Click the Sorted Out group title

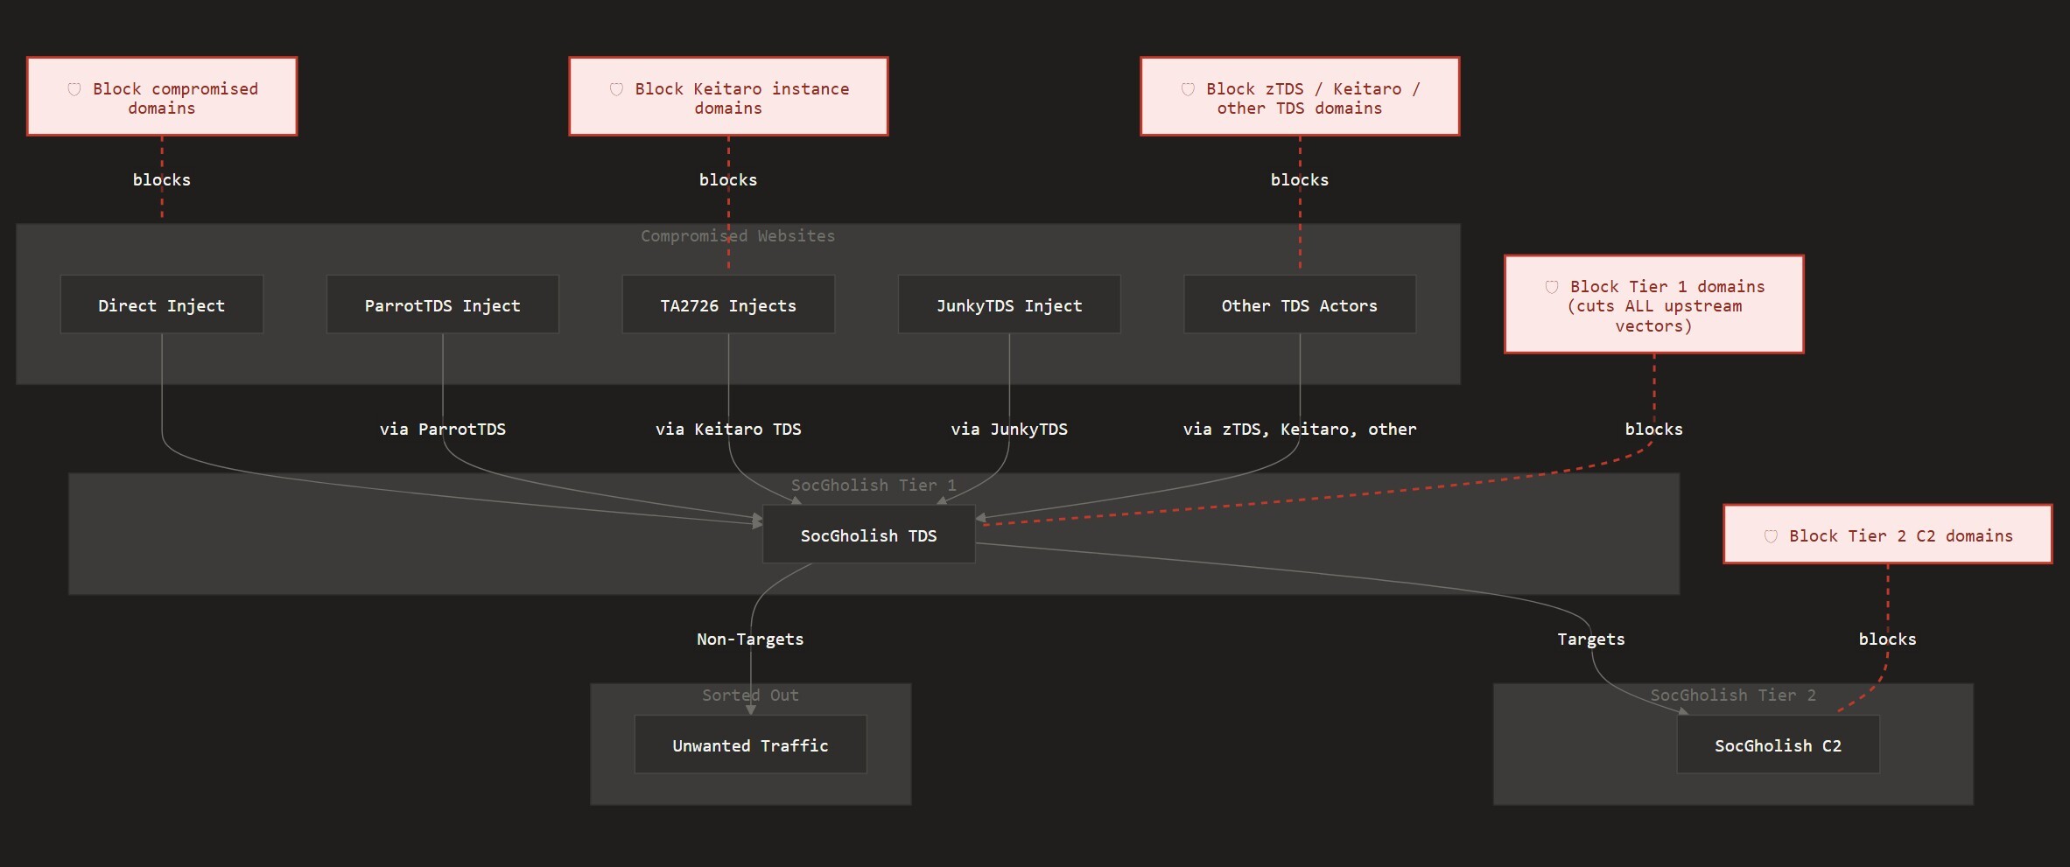[750, 696]
